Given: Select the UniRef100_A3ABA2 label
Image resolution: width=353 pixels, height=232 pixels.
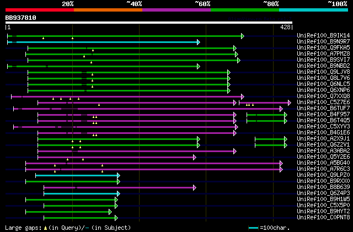Looking at the screenshot, I should pyautogui.click(x=323, y=151).
